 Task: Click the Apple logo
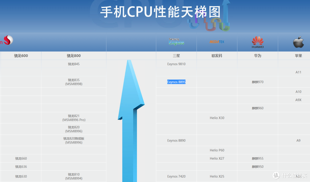coord(298,42)
